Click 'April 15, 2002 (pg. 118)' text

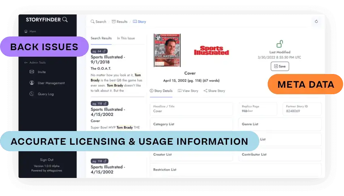(x=182, y=80)
